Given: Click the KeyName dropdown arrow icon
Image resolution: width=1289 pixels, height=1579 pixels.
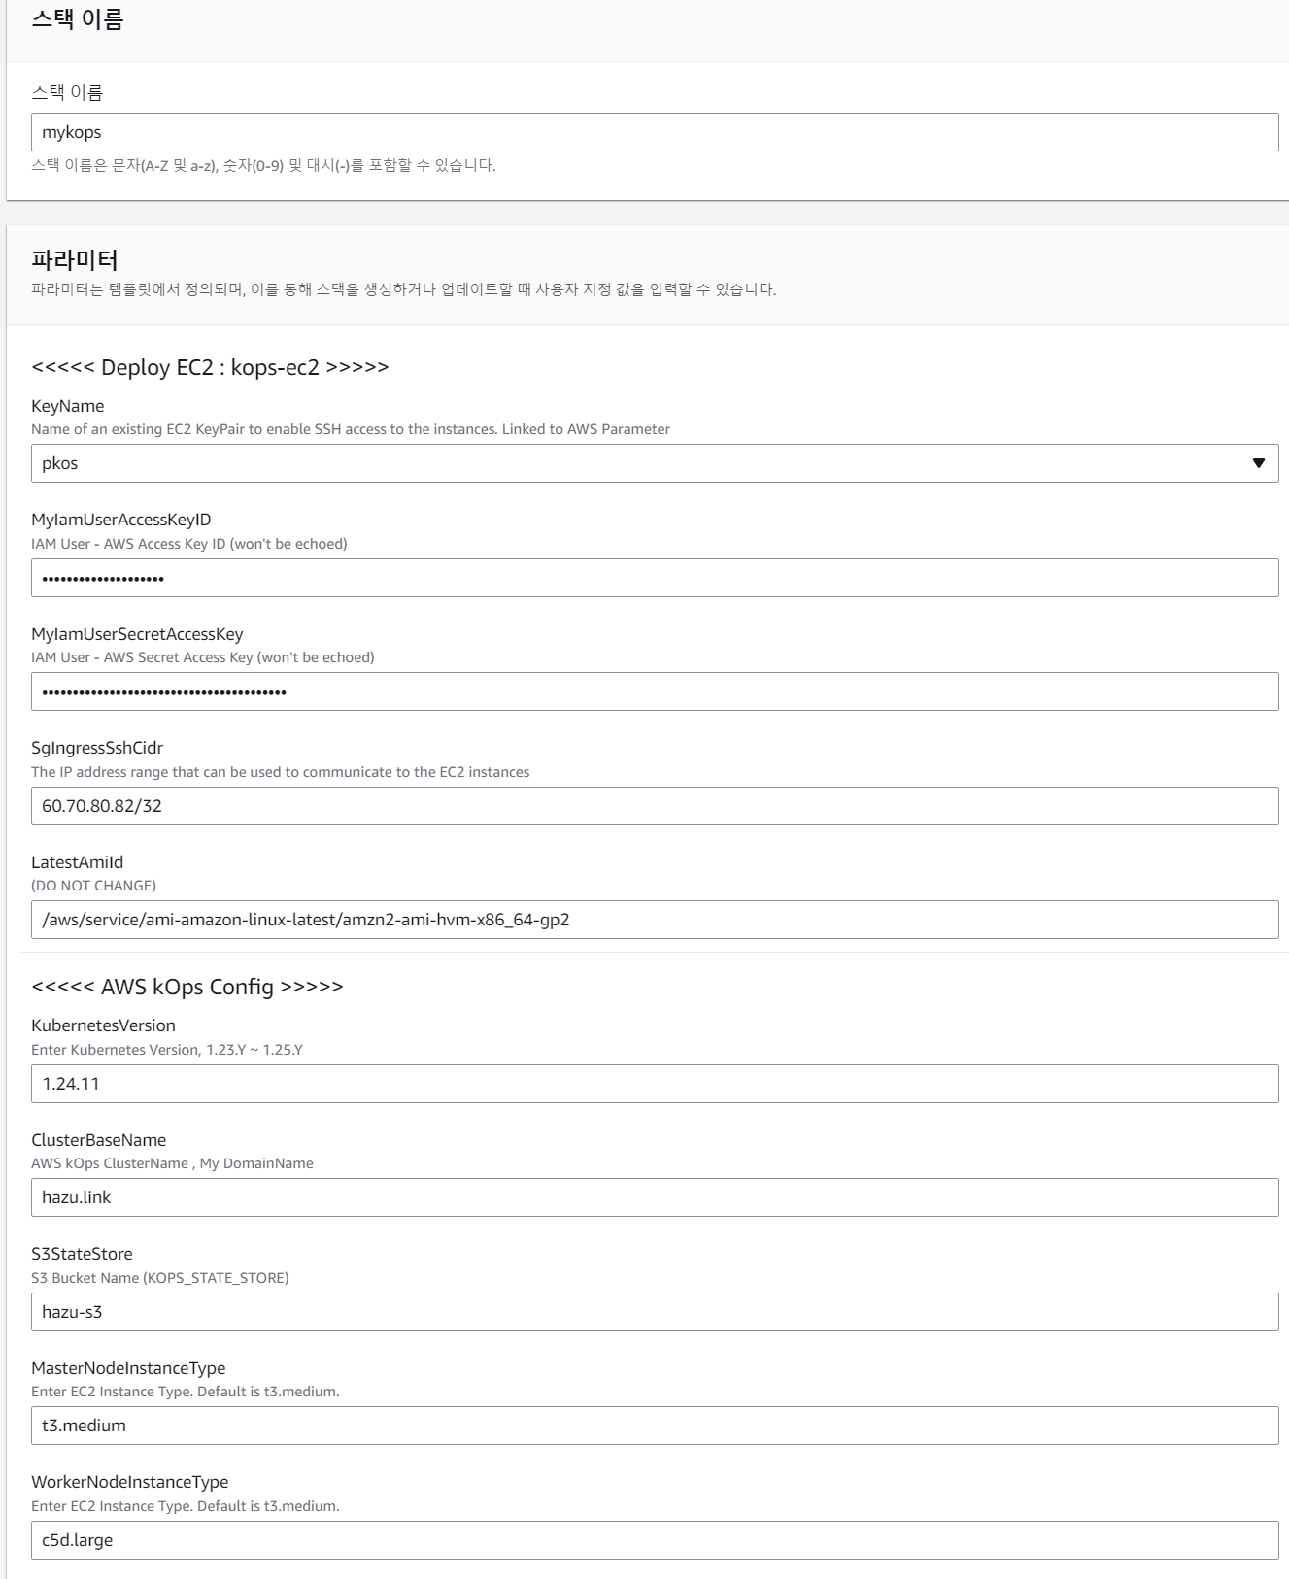Looking at the screenshot, I should click(x=1259, y=463).
